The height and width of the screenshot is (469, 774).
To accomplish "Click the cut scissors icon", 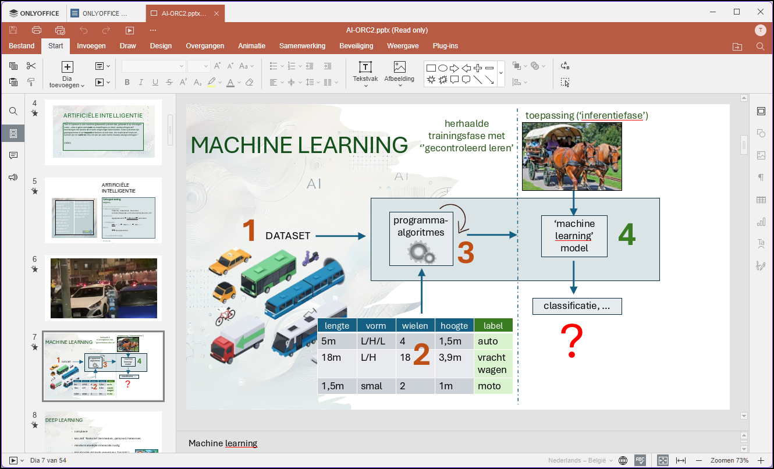I will coord(31,66).
